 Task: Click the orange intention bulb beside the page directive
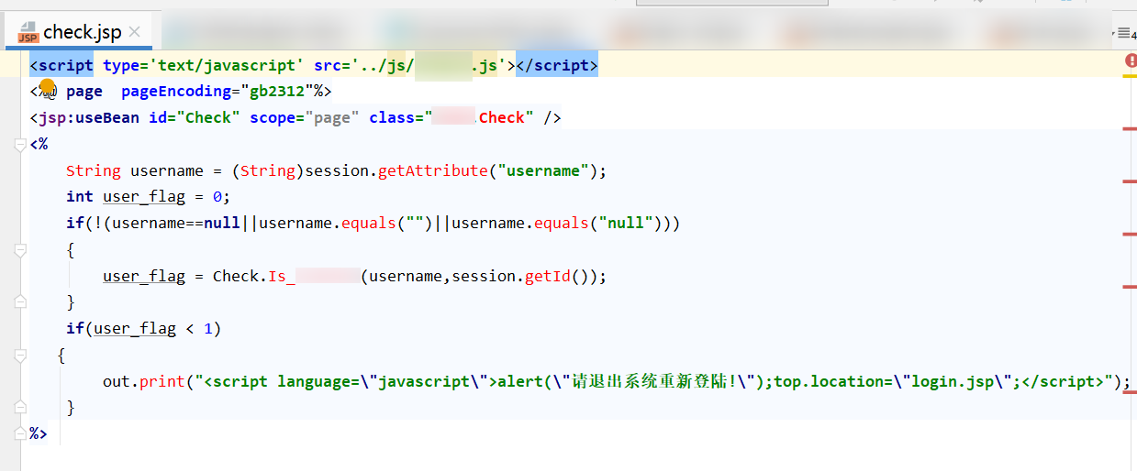(48, 86)
